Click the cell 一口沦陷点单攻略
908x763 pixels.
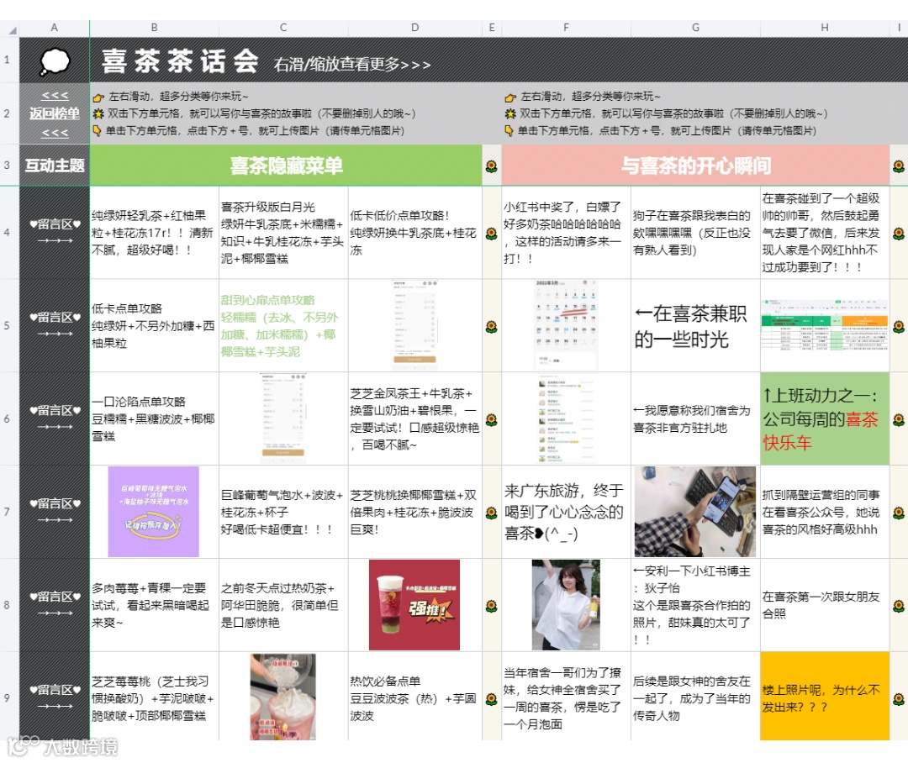tap(155, 418)
